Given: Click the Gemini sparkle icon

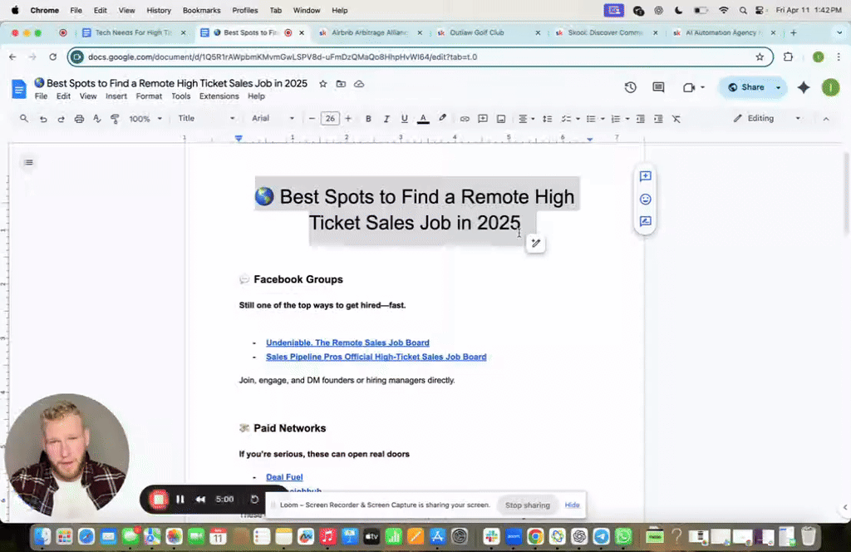Looking at the screenshot, I should (803, 87).
